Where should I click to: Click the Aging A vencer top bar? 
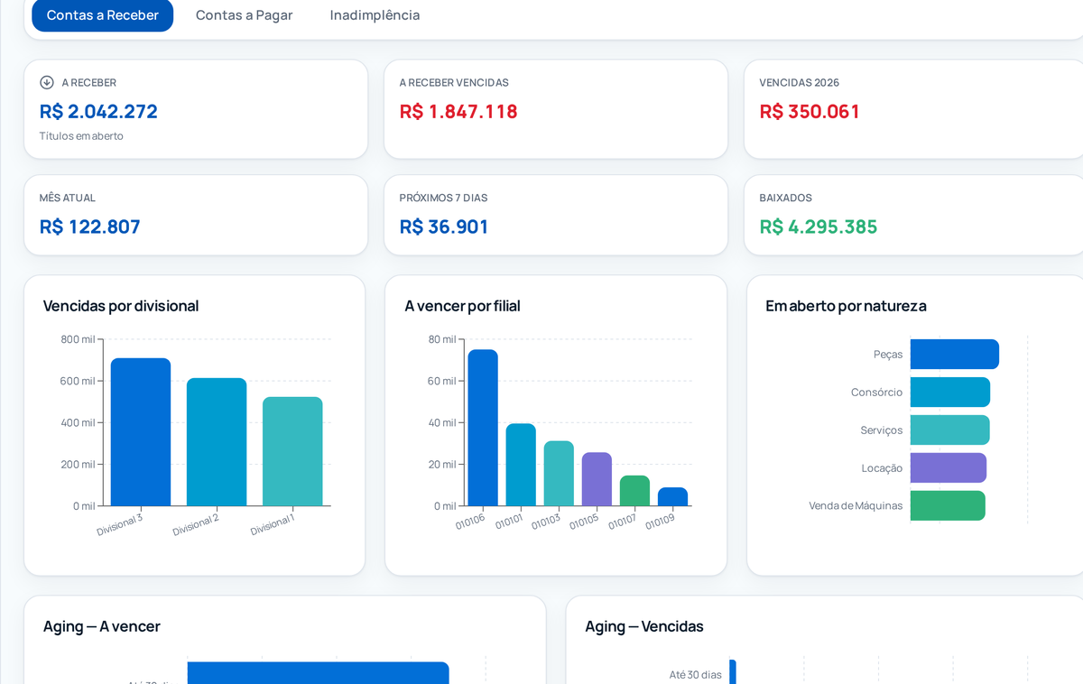tap(318, 673)
